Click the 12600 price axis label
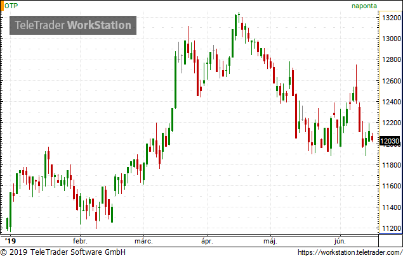 [x=392, y=81]
